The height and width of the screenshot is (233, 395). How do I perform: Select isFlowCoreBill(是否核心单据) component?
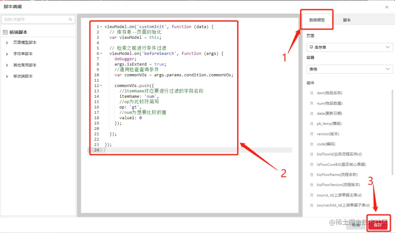click(341, 165)
